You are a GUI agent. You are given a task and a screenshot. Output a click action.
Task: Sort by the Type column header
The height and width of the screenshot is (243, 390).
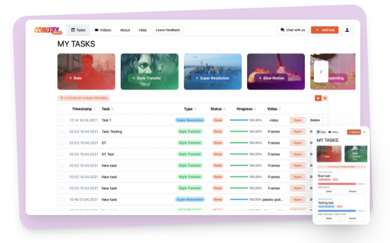coord(189,109)
